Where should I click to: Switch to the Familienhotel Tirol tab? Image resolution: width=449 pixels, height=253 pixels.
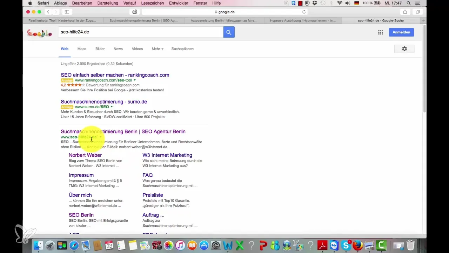point(64,21)
